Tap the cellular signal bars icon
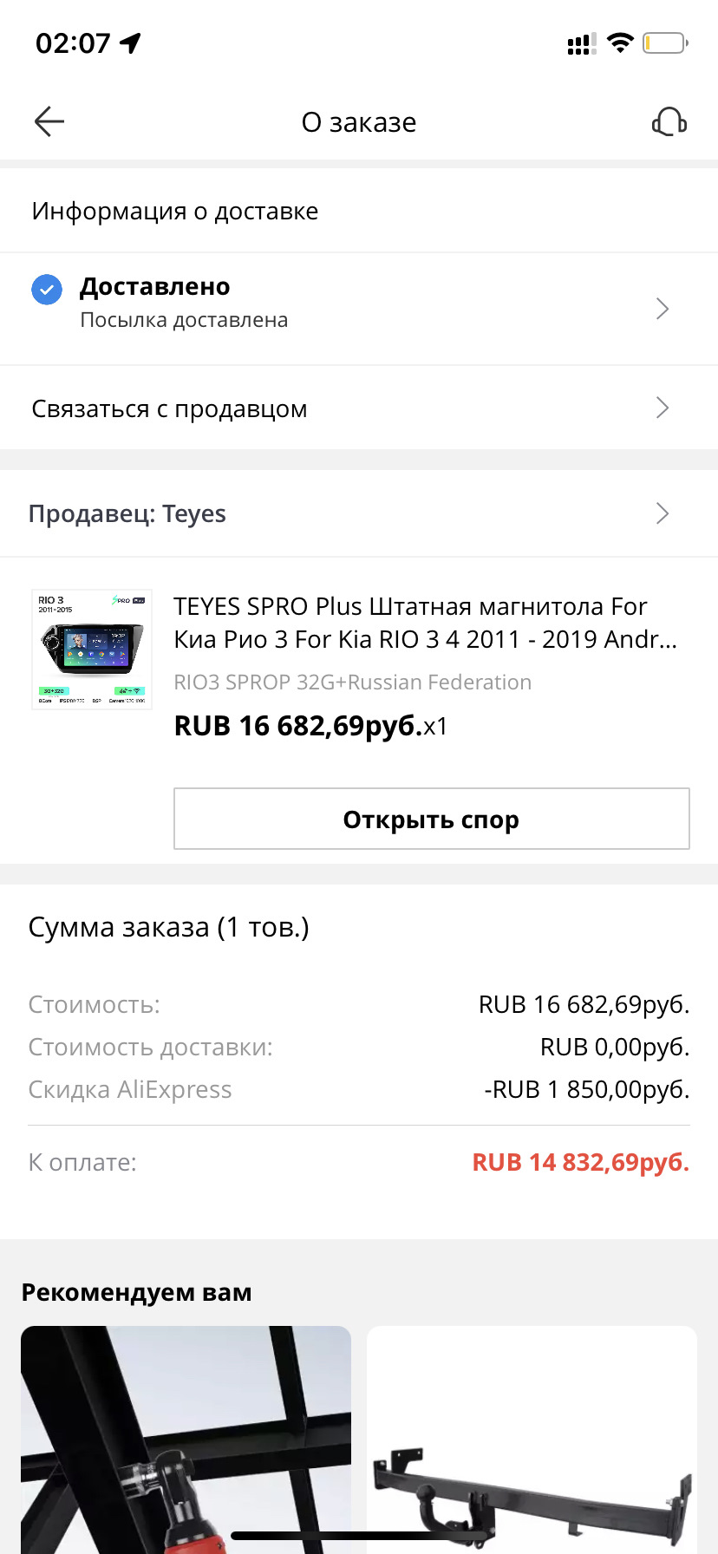Viewport: 718px width, 1554px height. pos(581,44)
